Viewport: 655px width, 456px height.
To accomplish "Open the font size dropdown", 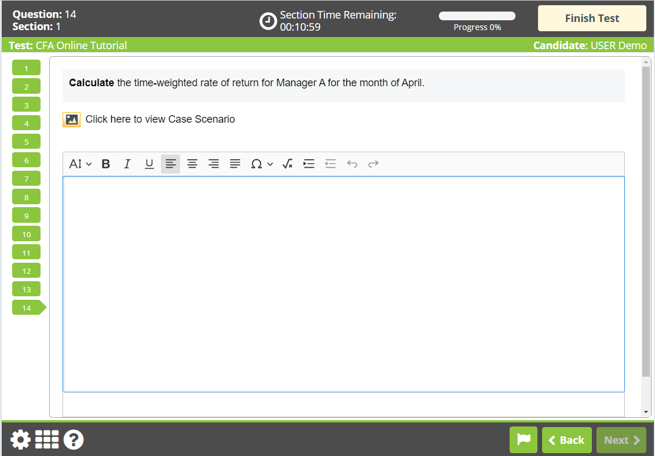I will [x=80, y=164].
